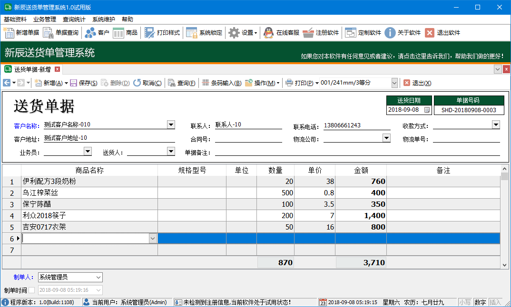Toggle the 制单时间 checkbox

point(31,290)
